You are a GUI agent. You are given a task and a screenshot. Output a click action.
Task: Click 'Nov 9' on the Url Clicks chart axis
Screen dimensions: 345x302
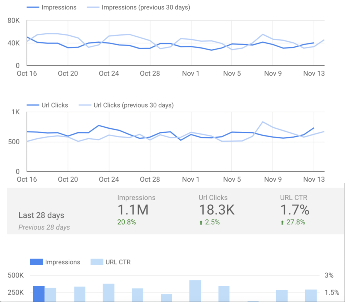[x=273, y=179]
